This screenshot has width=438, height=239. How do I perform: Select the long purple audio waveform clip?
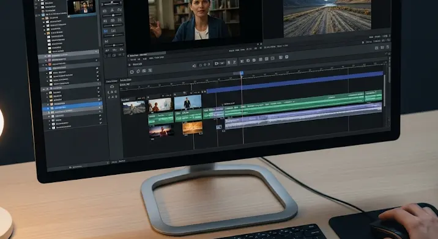coord(303,116)
